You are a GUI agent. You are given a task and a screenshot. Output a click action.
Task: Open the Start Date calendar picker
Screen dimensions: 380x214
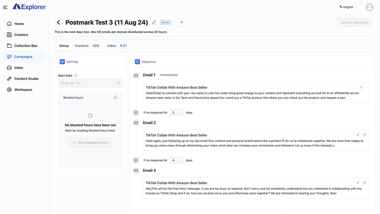tap(119, 83)
